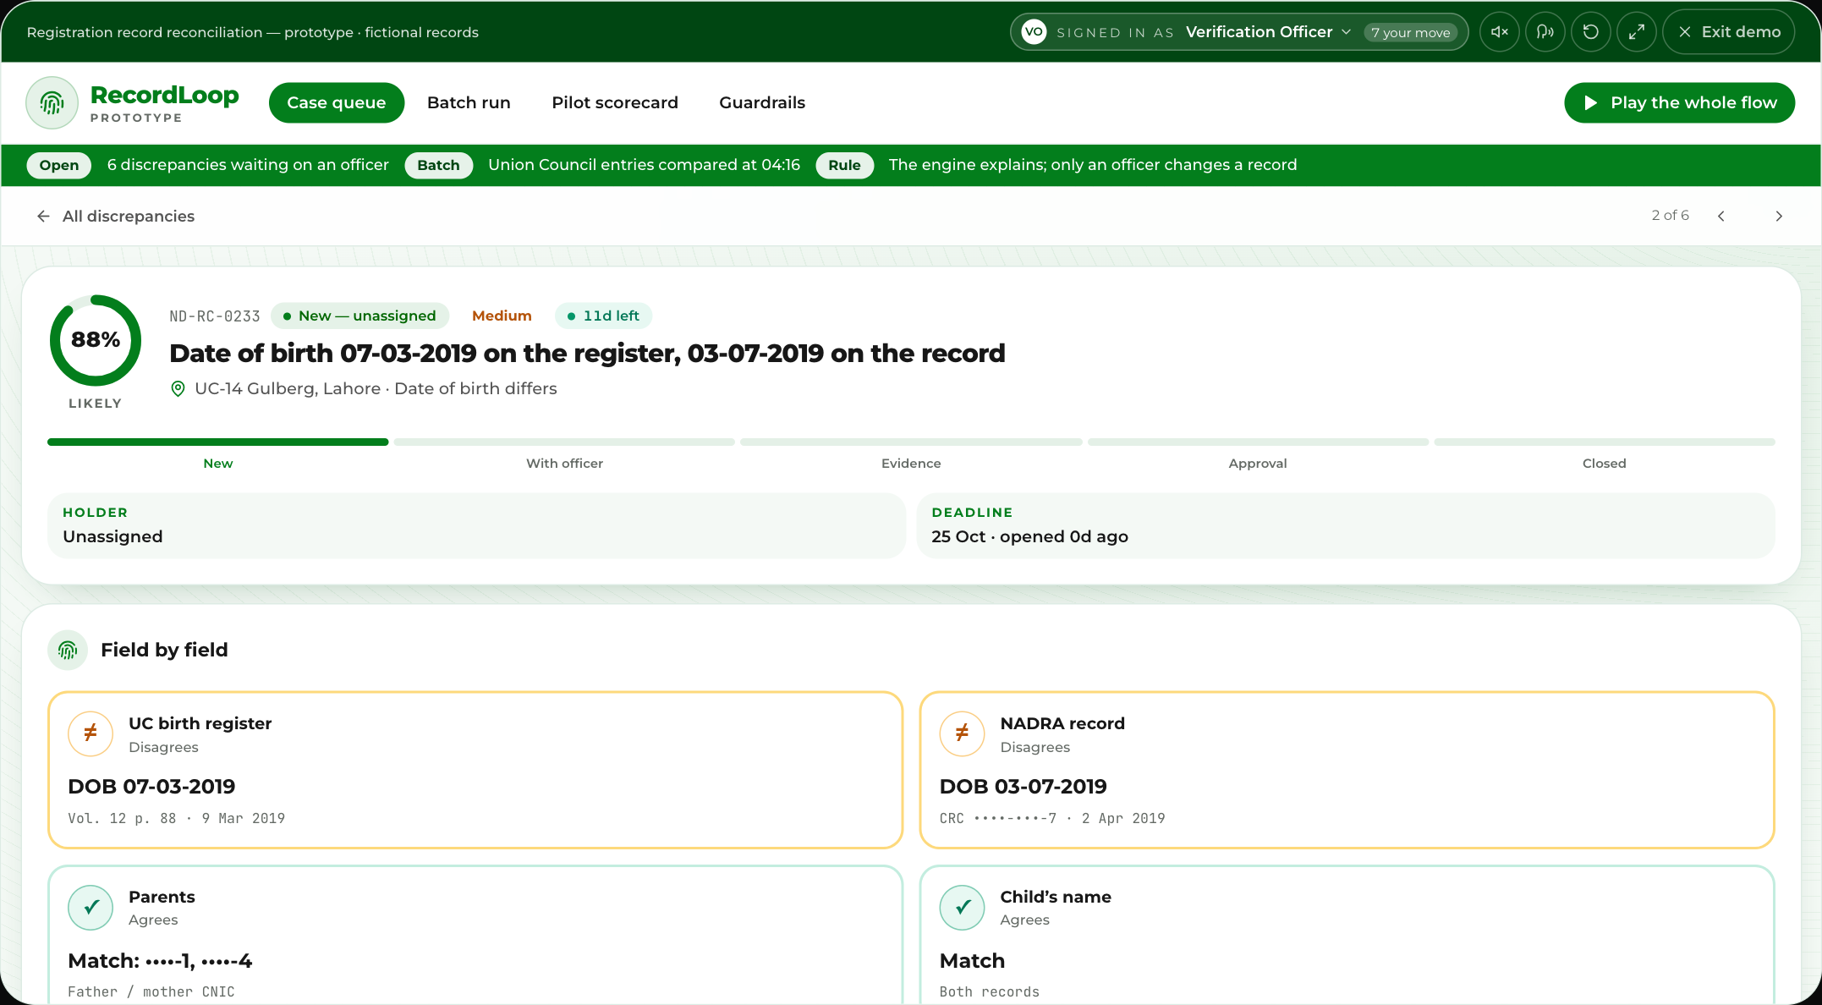This screenshot has height=1005, width=1822.
Task: Toggle the voice narration icon
Action: (x=1545, y=32)
